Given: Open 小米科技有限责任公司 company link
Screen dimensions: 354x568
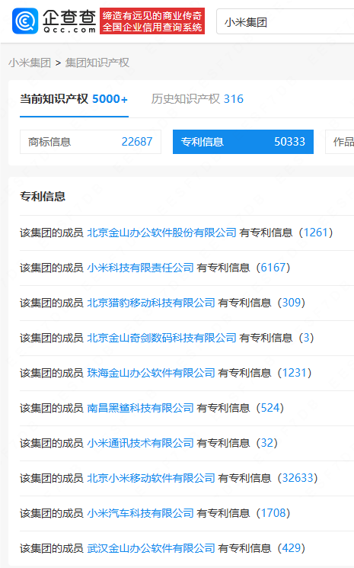Looking at the screenshot, I should pos(140,268).
